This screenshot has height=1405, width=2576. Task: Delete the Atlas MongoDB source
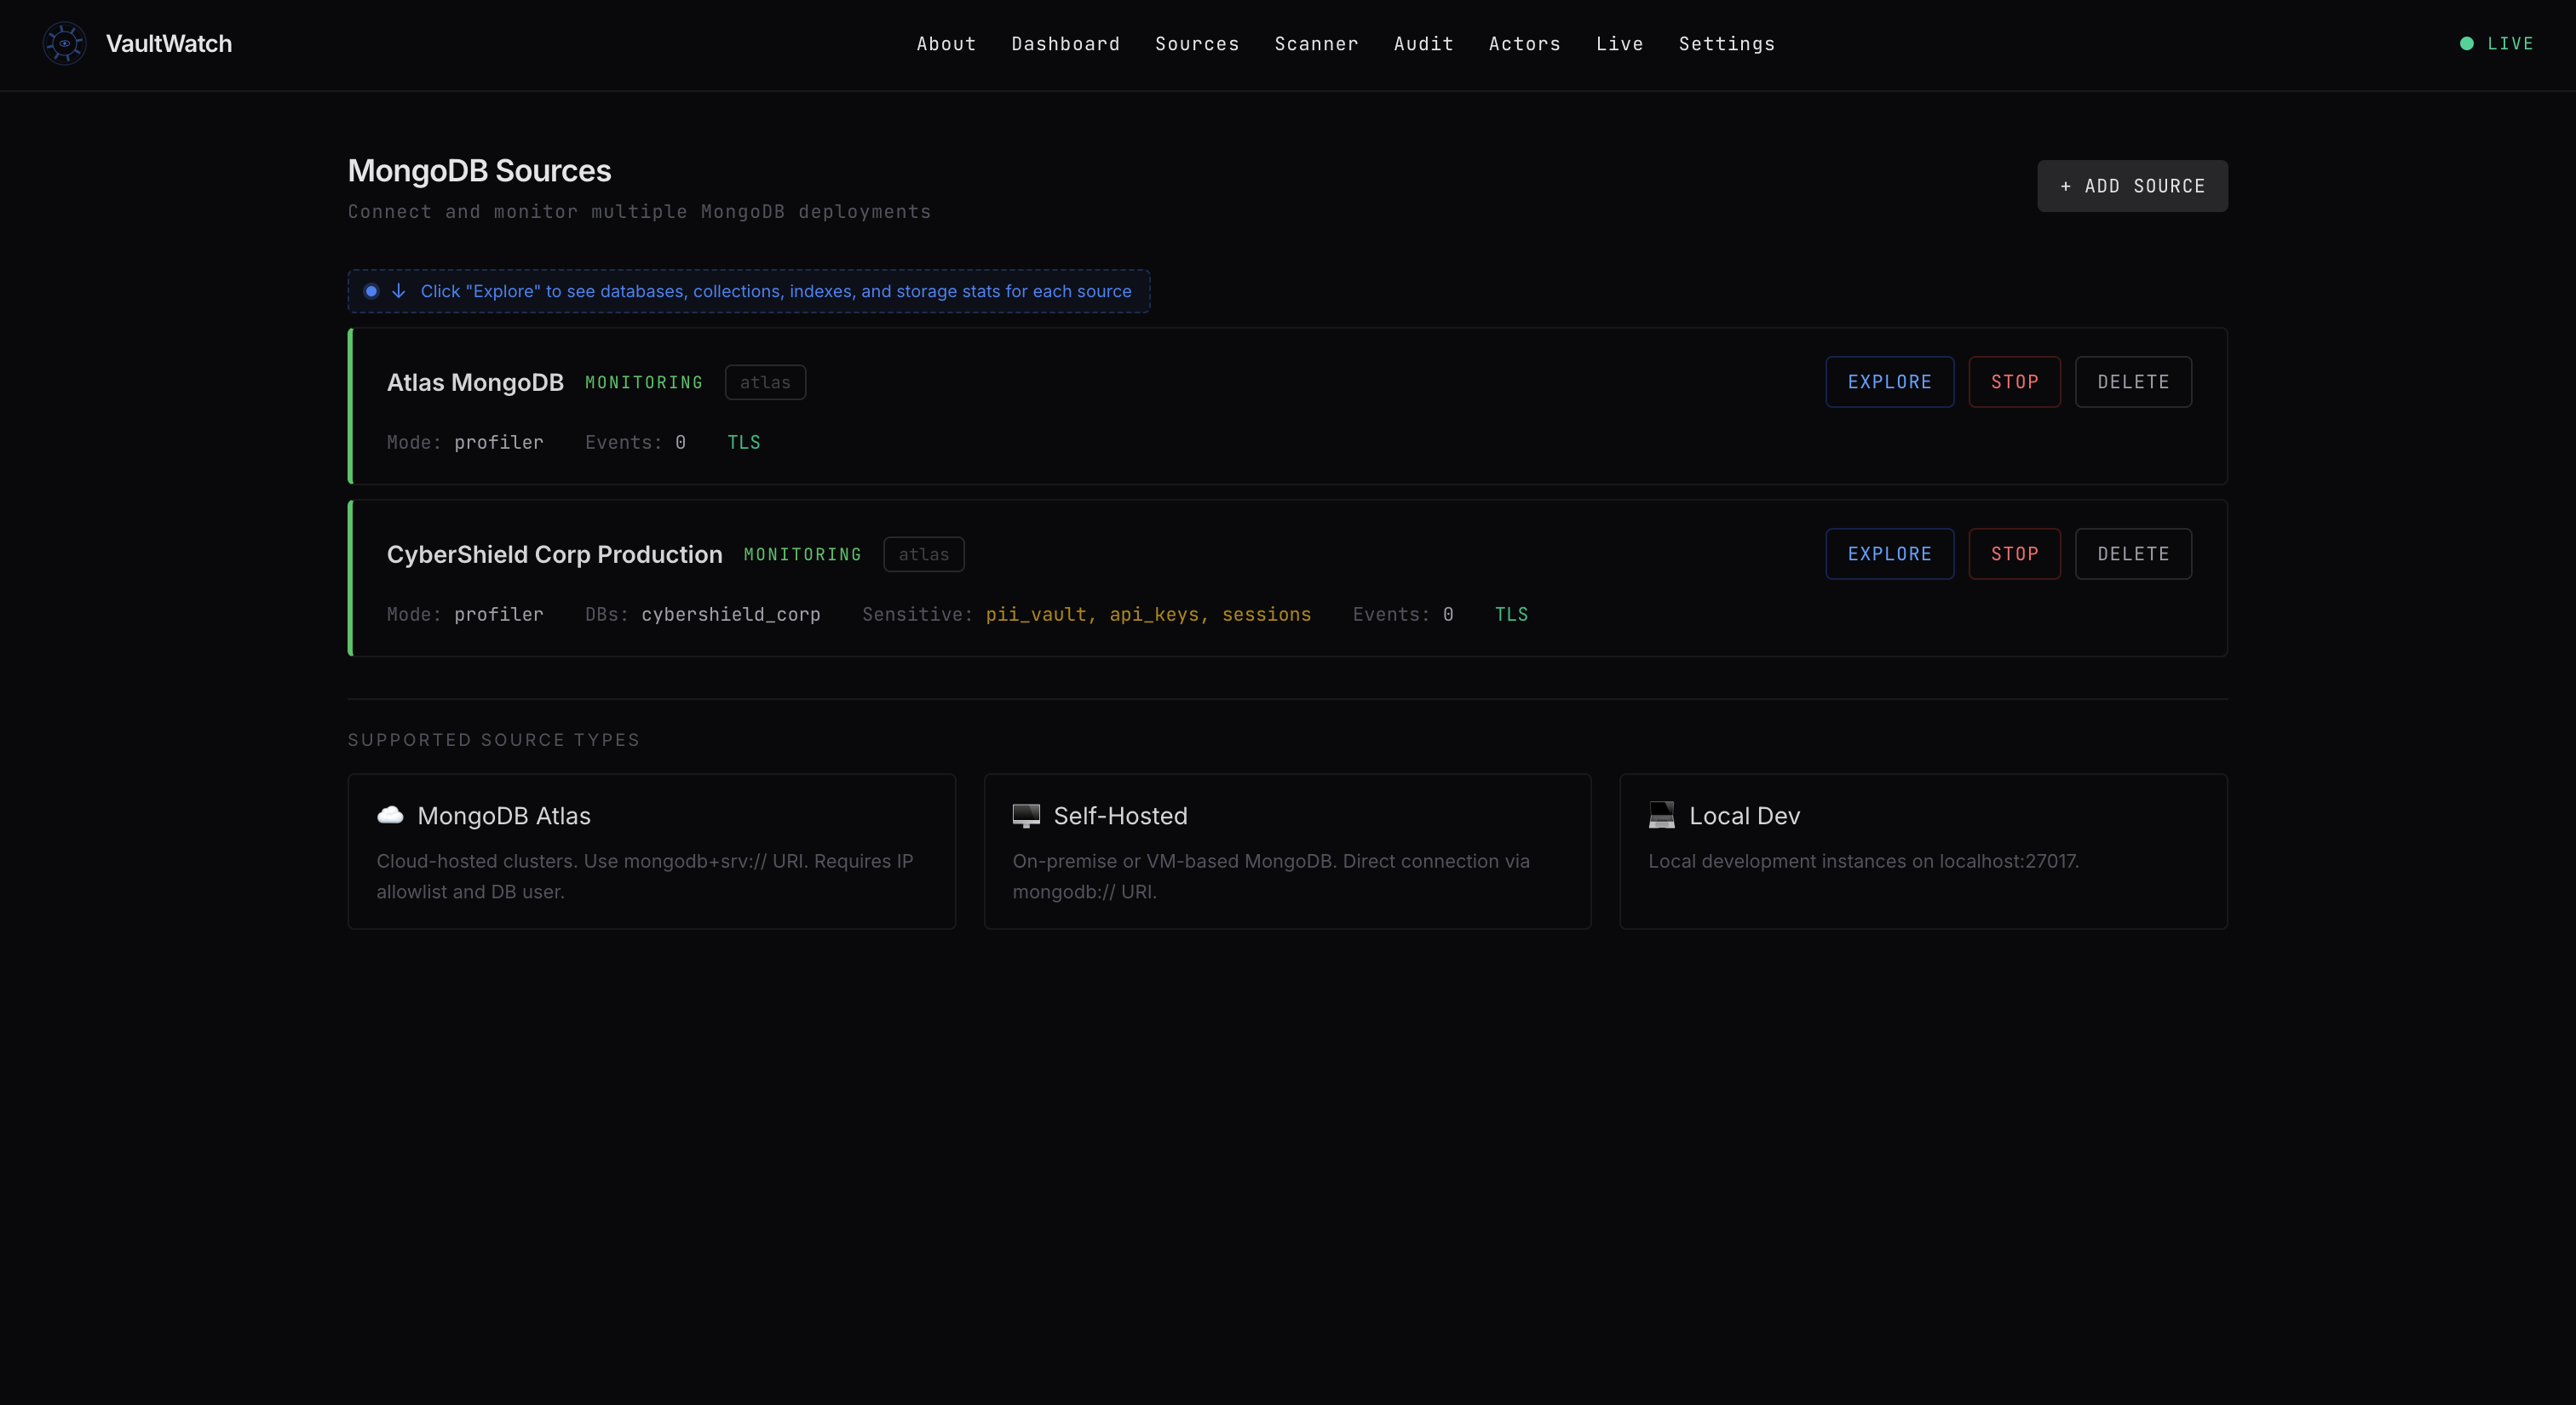[2132, 381]
